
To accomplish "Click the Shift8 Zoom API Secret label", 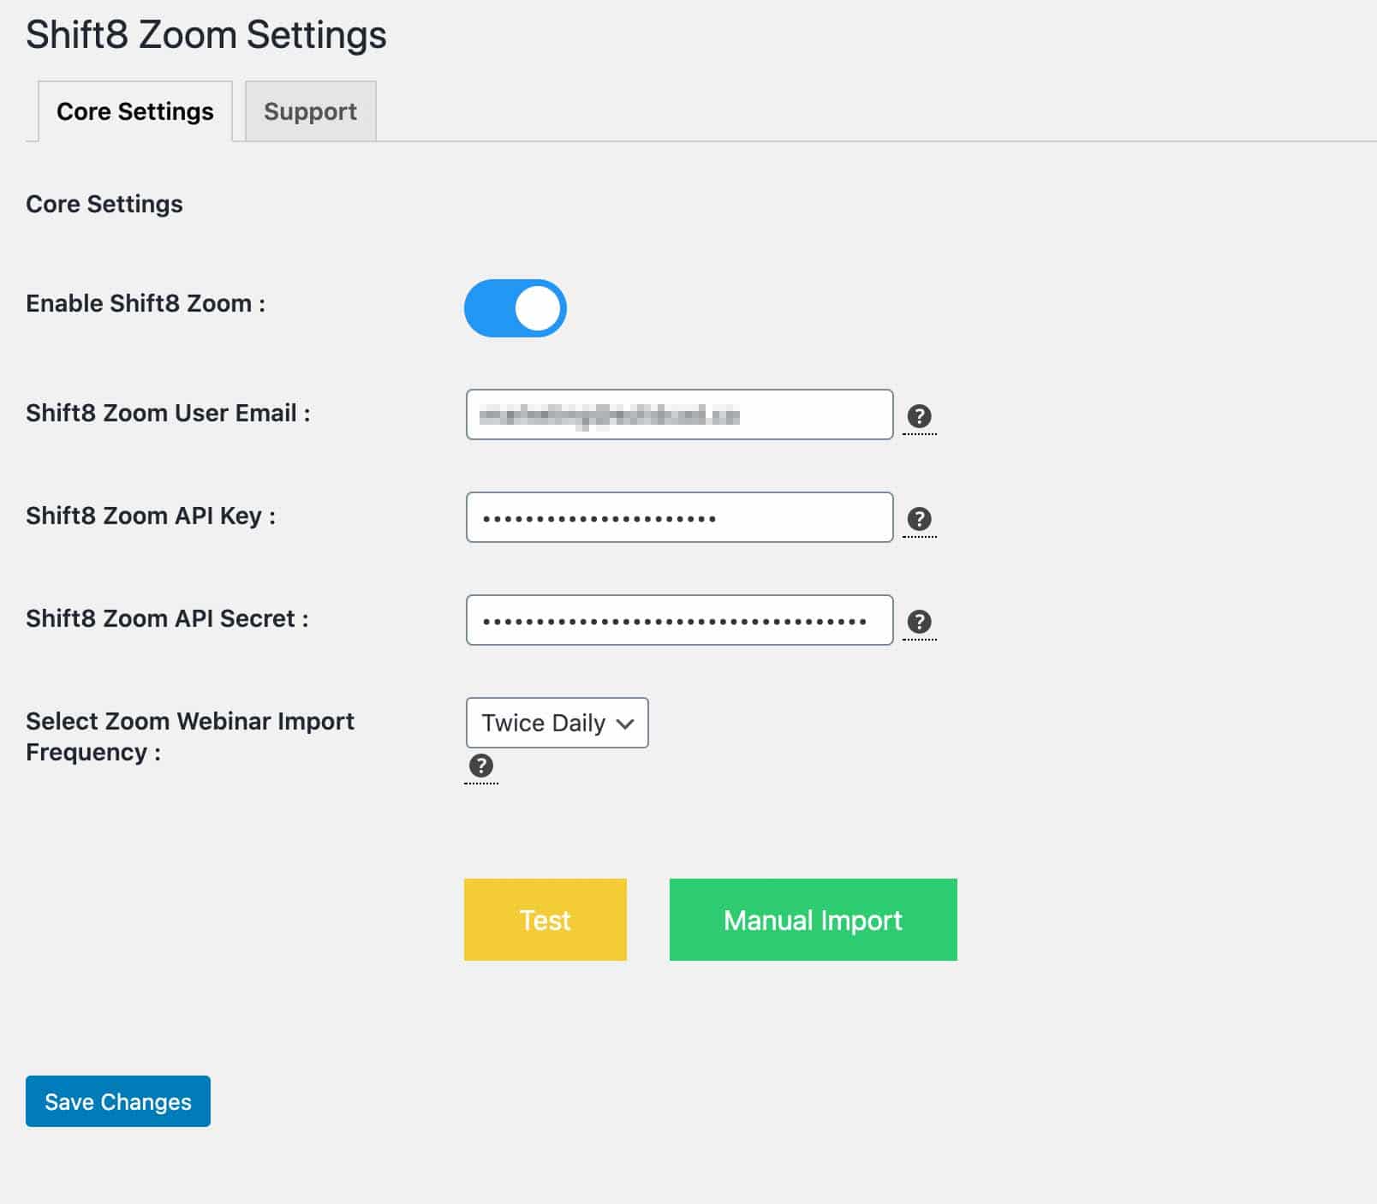I will coord(167,618).
